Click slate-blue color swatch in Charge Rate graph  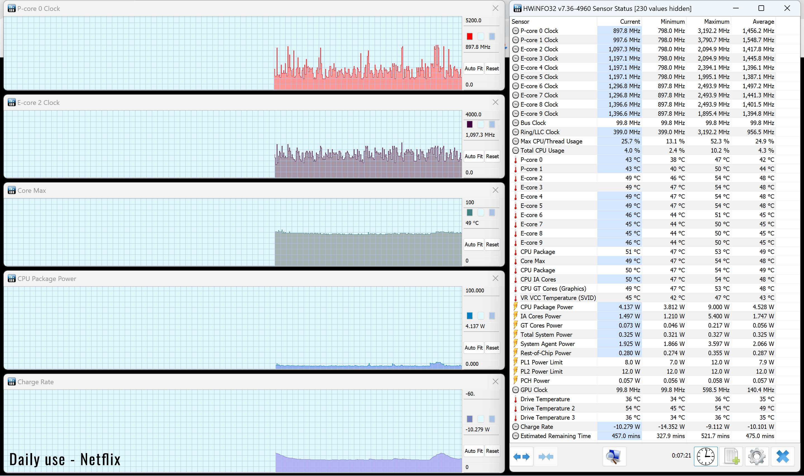click(470, 419)
